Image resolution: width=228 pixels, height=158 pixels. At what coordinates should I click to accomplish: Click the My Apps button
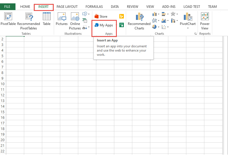coord(104,25)
